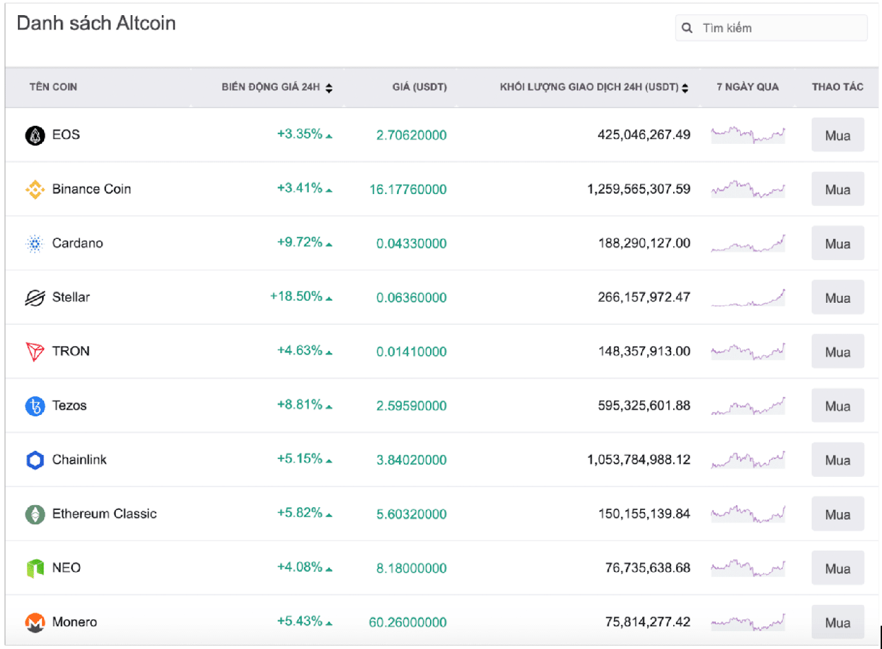Open the Chainlink 7-day price chart
The height and width of the screenshot is (649, 882).
click(x=748, y=460)
